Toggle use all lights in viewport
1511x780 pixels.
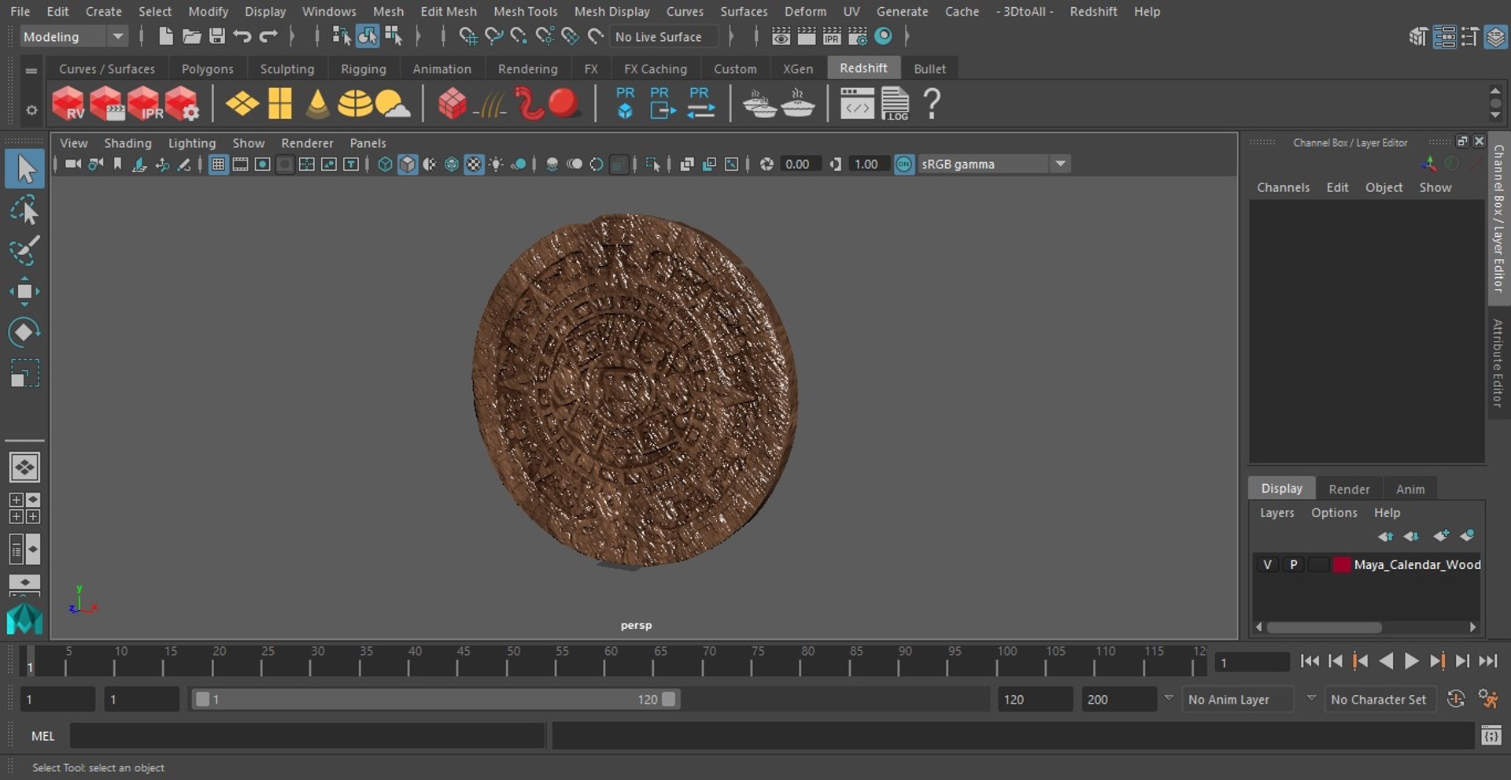(497, 164)
